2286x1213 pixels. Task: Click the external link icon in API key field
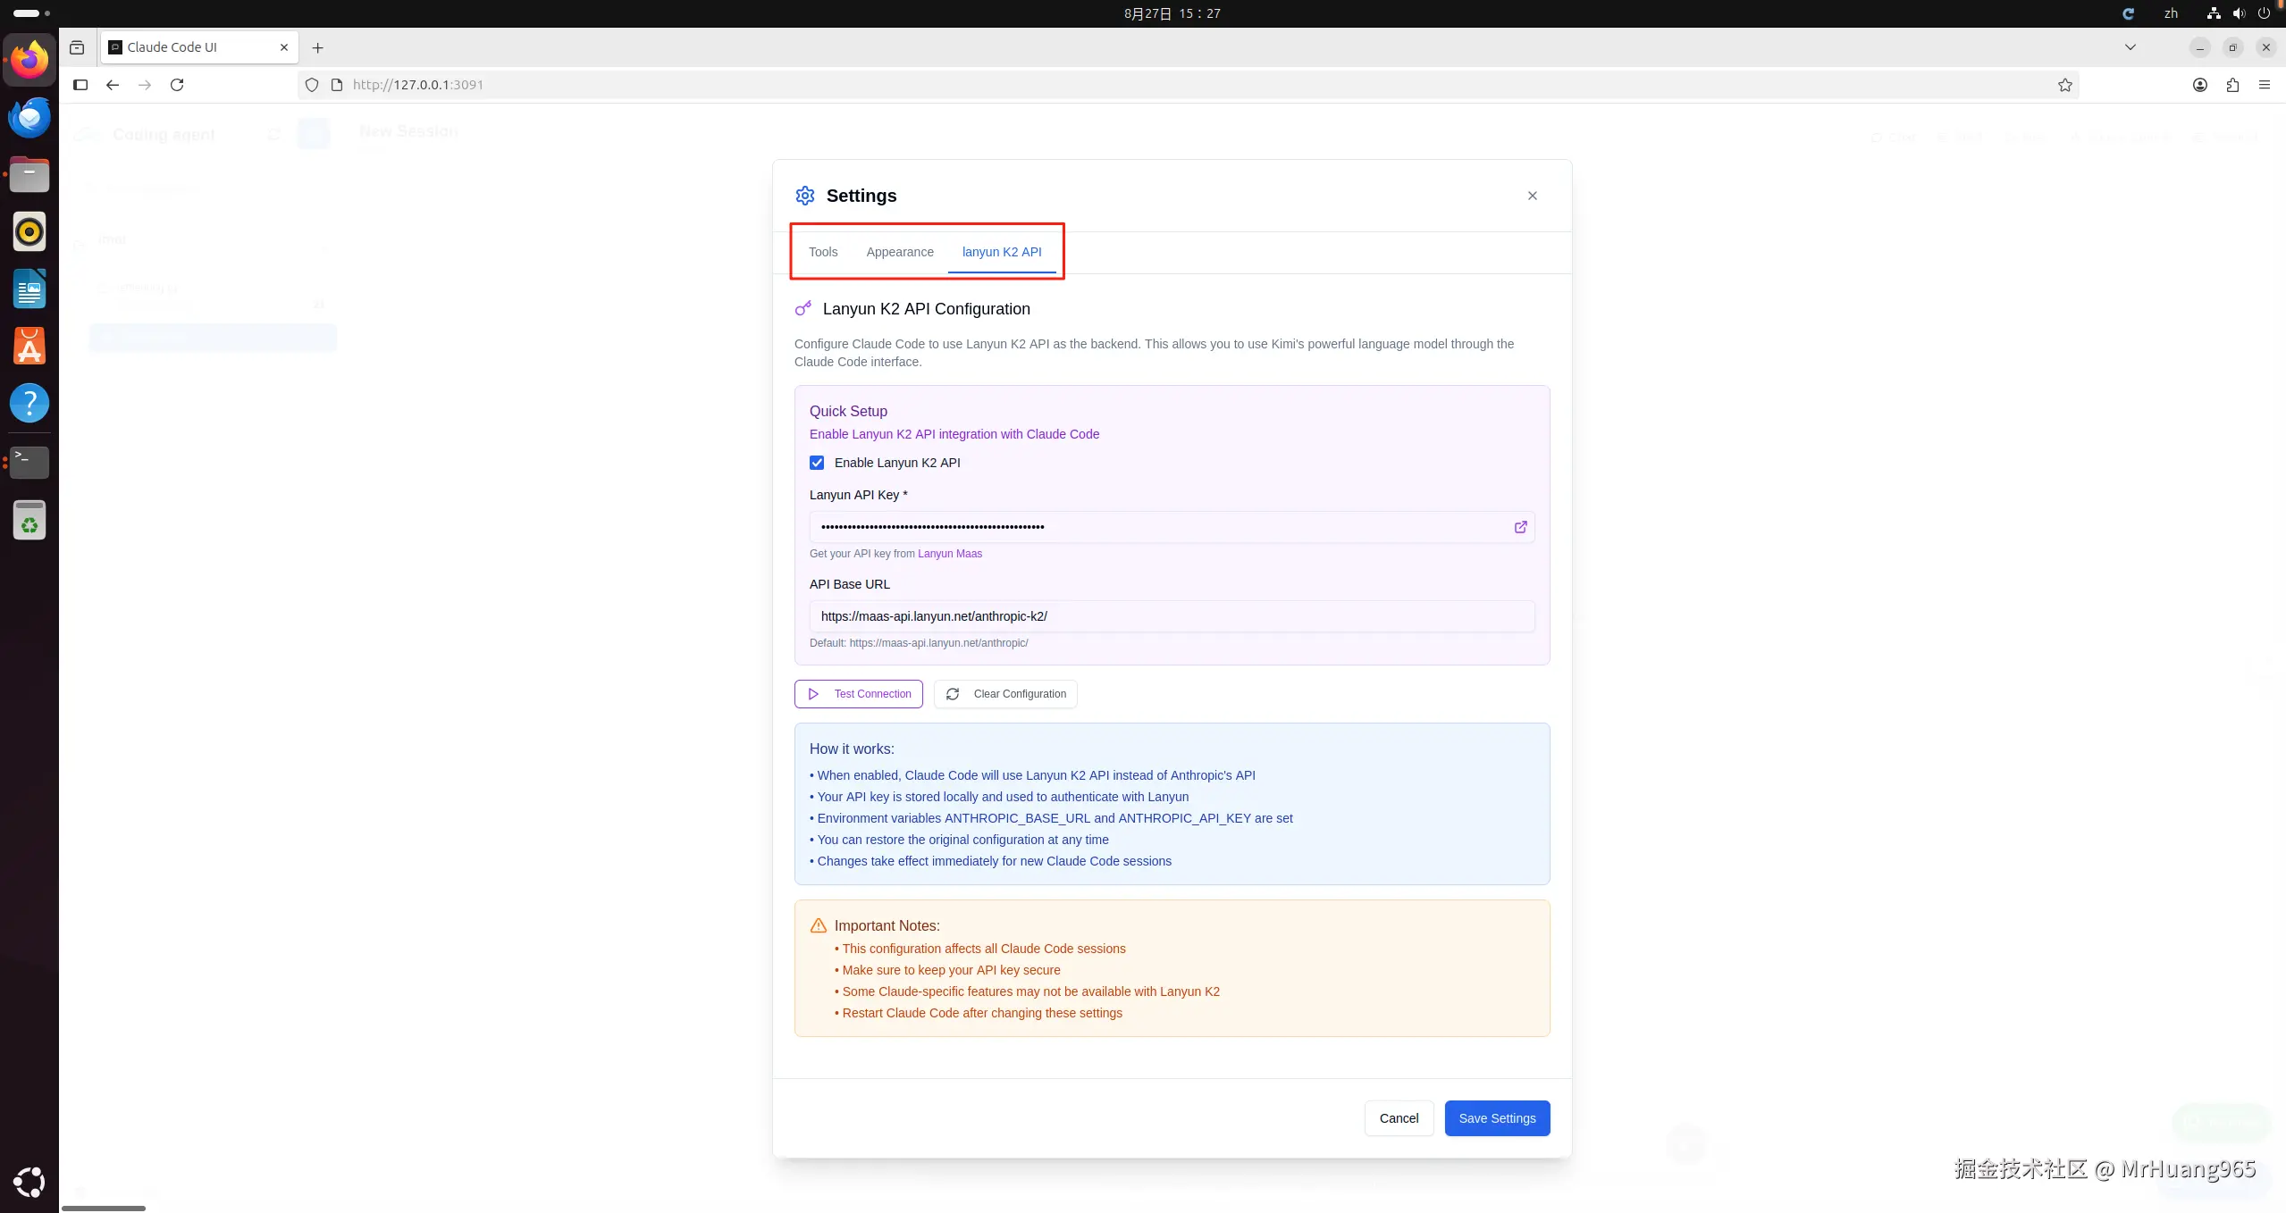1520,527
